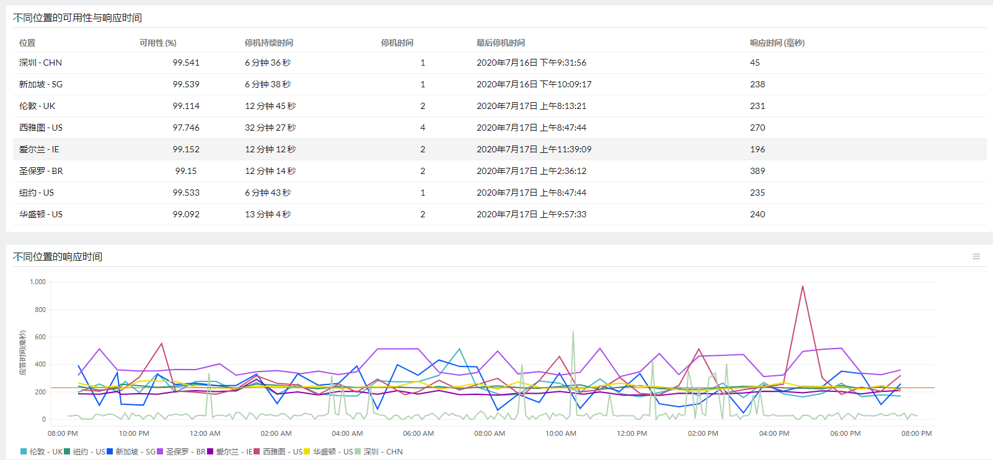Screen dimensions: 993x460
Task: Click the 位置 column header
Action: pos(27,43)
